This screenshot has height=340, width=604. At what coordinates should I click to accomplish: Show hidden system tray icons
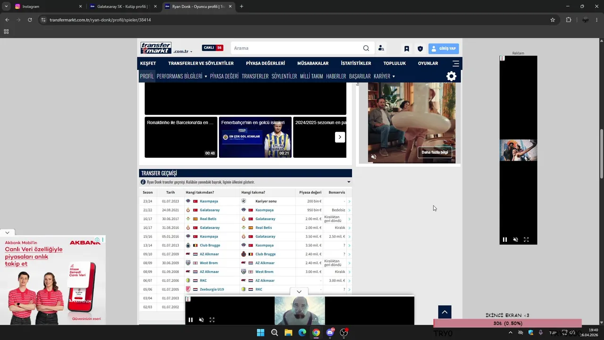click(510, 332)
